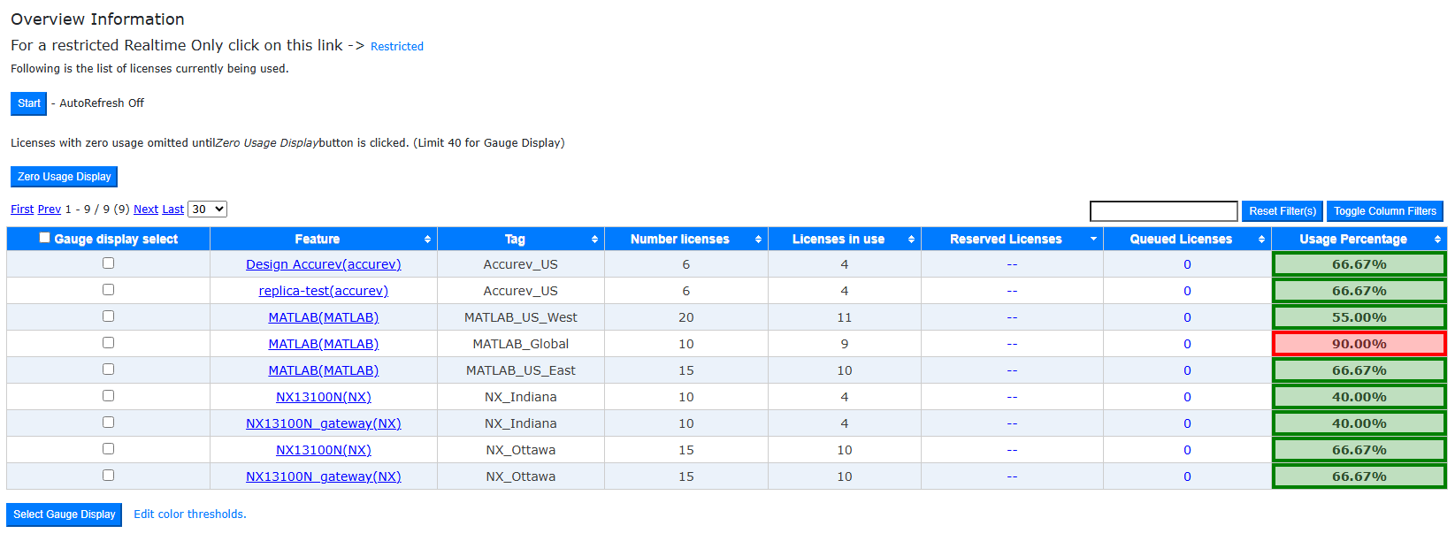Click the MATLAB_US_East tag cell
Screen dimensions: 1455x541
[x=521, y=370]
